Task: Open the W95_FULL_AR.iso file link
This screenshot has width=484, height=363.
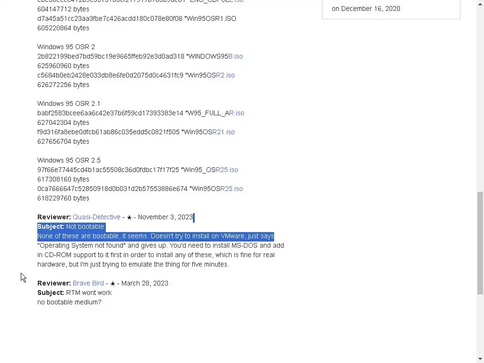Action: coord(237,113)
